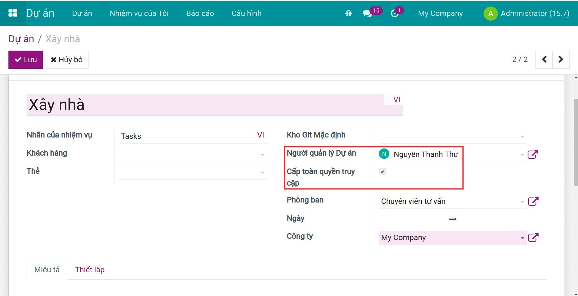Uncheck Cấp toàn quyền truy cập checkbox

[382, 172]
